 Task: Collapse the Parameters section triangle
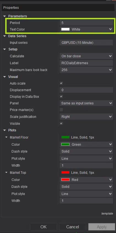pos(5,16)
